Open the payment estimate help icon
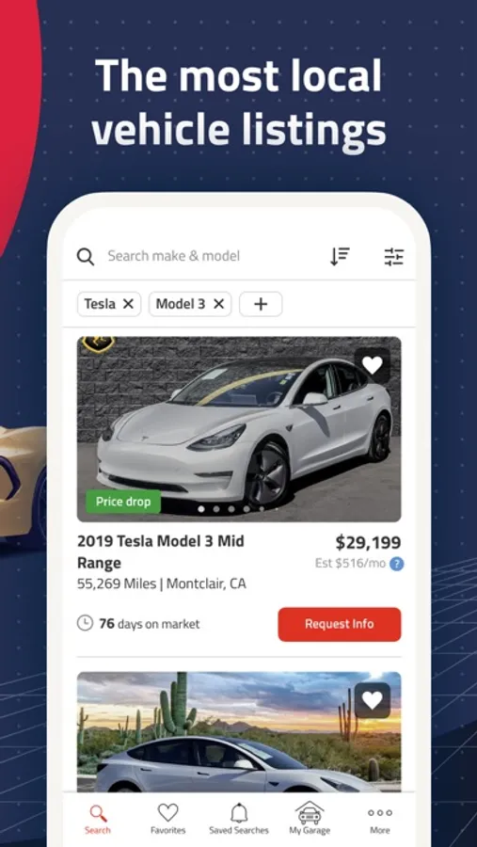The height and width of the screenshot is (847, 477). [397, 564]
